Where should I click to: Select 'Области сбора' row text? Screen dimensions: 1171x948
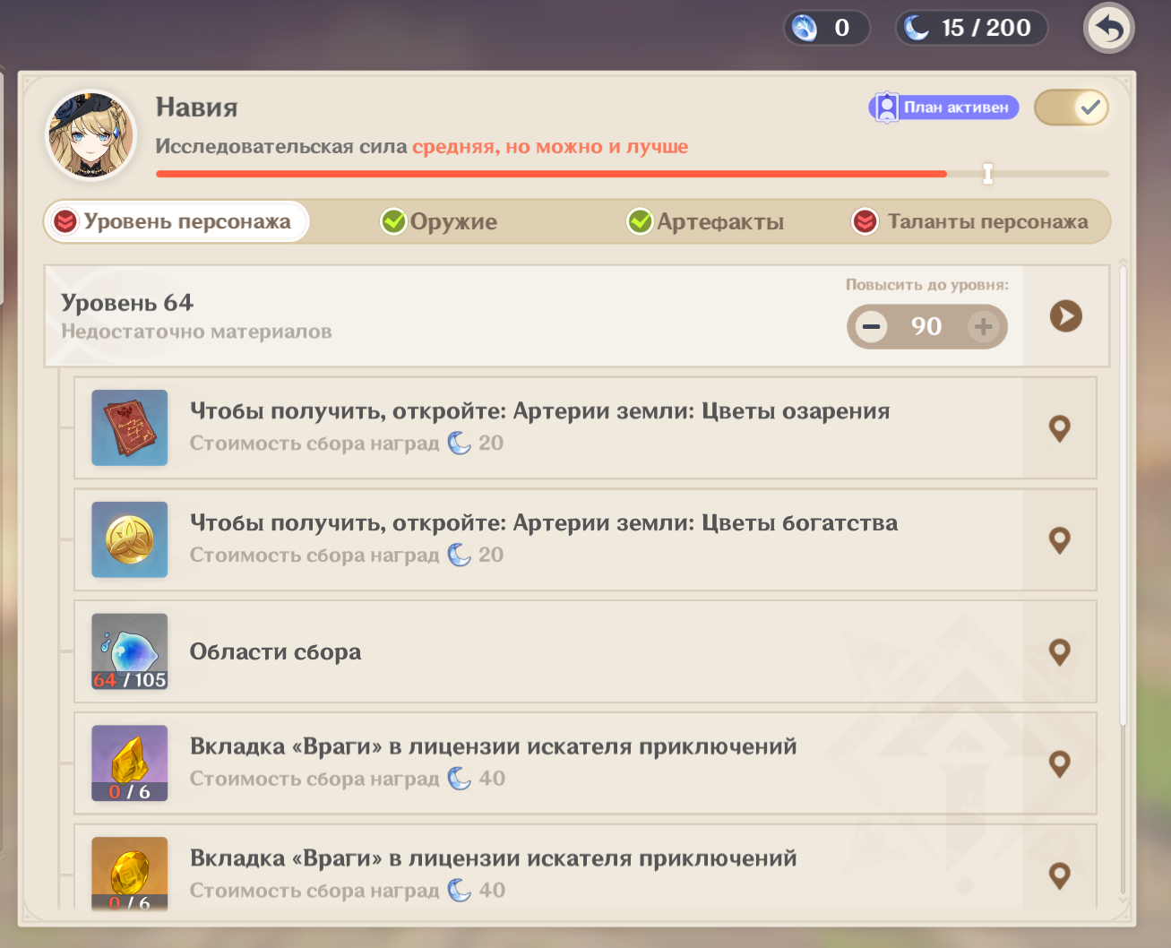275,652
